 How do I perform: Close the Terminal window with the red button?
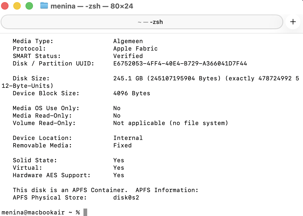[5, 6]
